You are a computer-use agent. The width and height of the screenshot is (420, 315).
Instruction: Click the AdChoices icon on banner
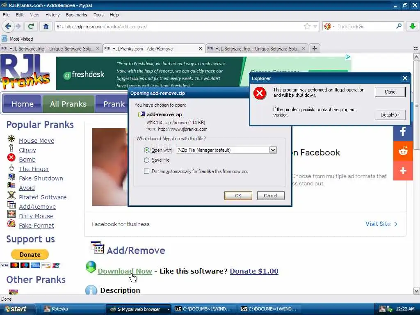[x=348, y=57]
